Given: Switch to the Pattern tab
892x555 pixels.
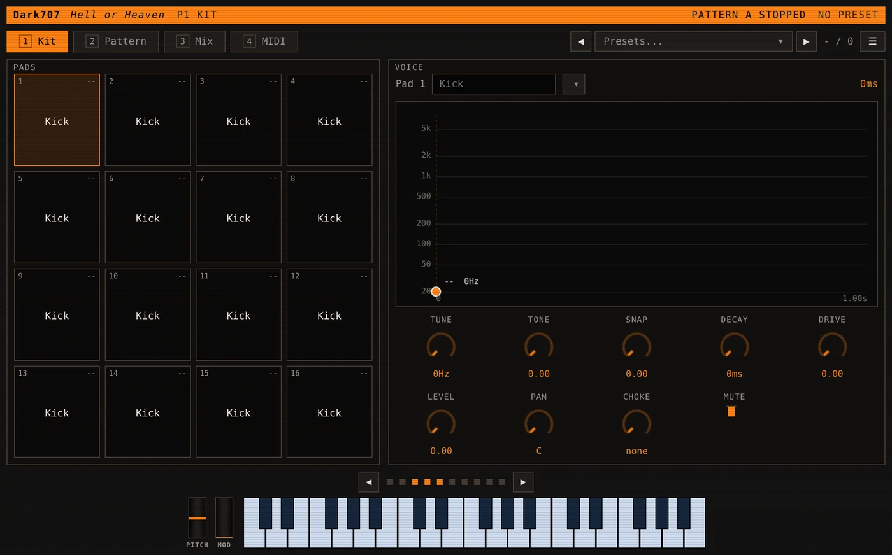Looking at the screenshot, I should coord(116,41).
